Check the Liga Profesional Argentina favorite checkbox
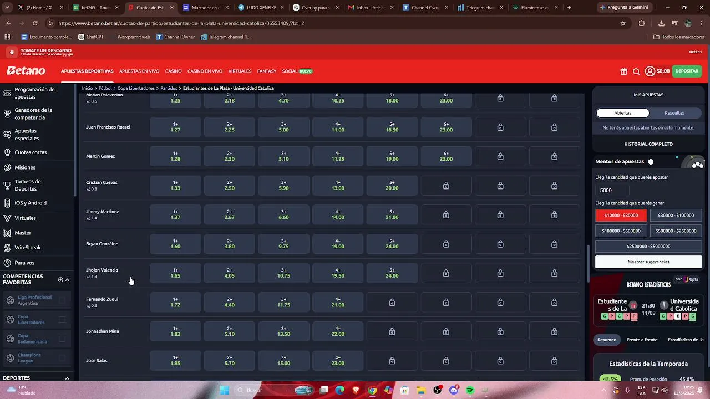The image size is (710, 399). [62, 300]
